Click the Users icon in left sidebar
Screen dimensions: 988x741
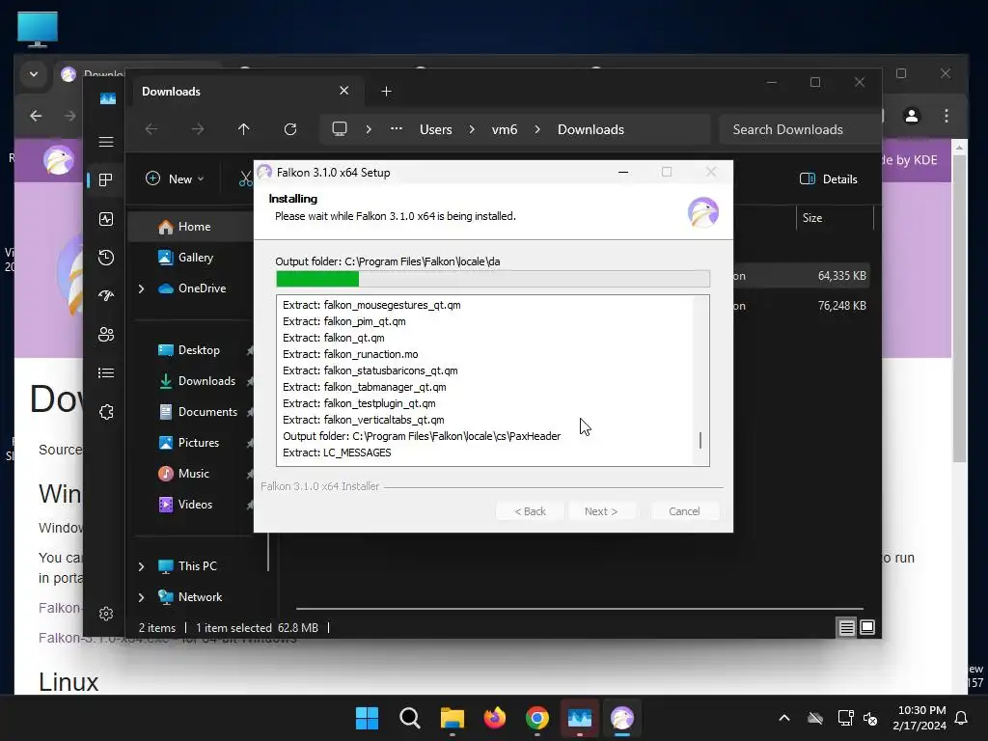click(106, 335)
